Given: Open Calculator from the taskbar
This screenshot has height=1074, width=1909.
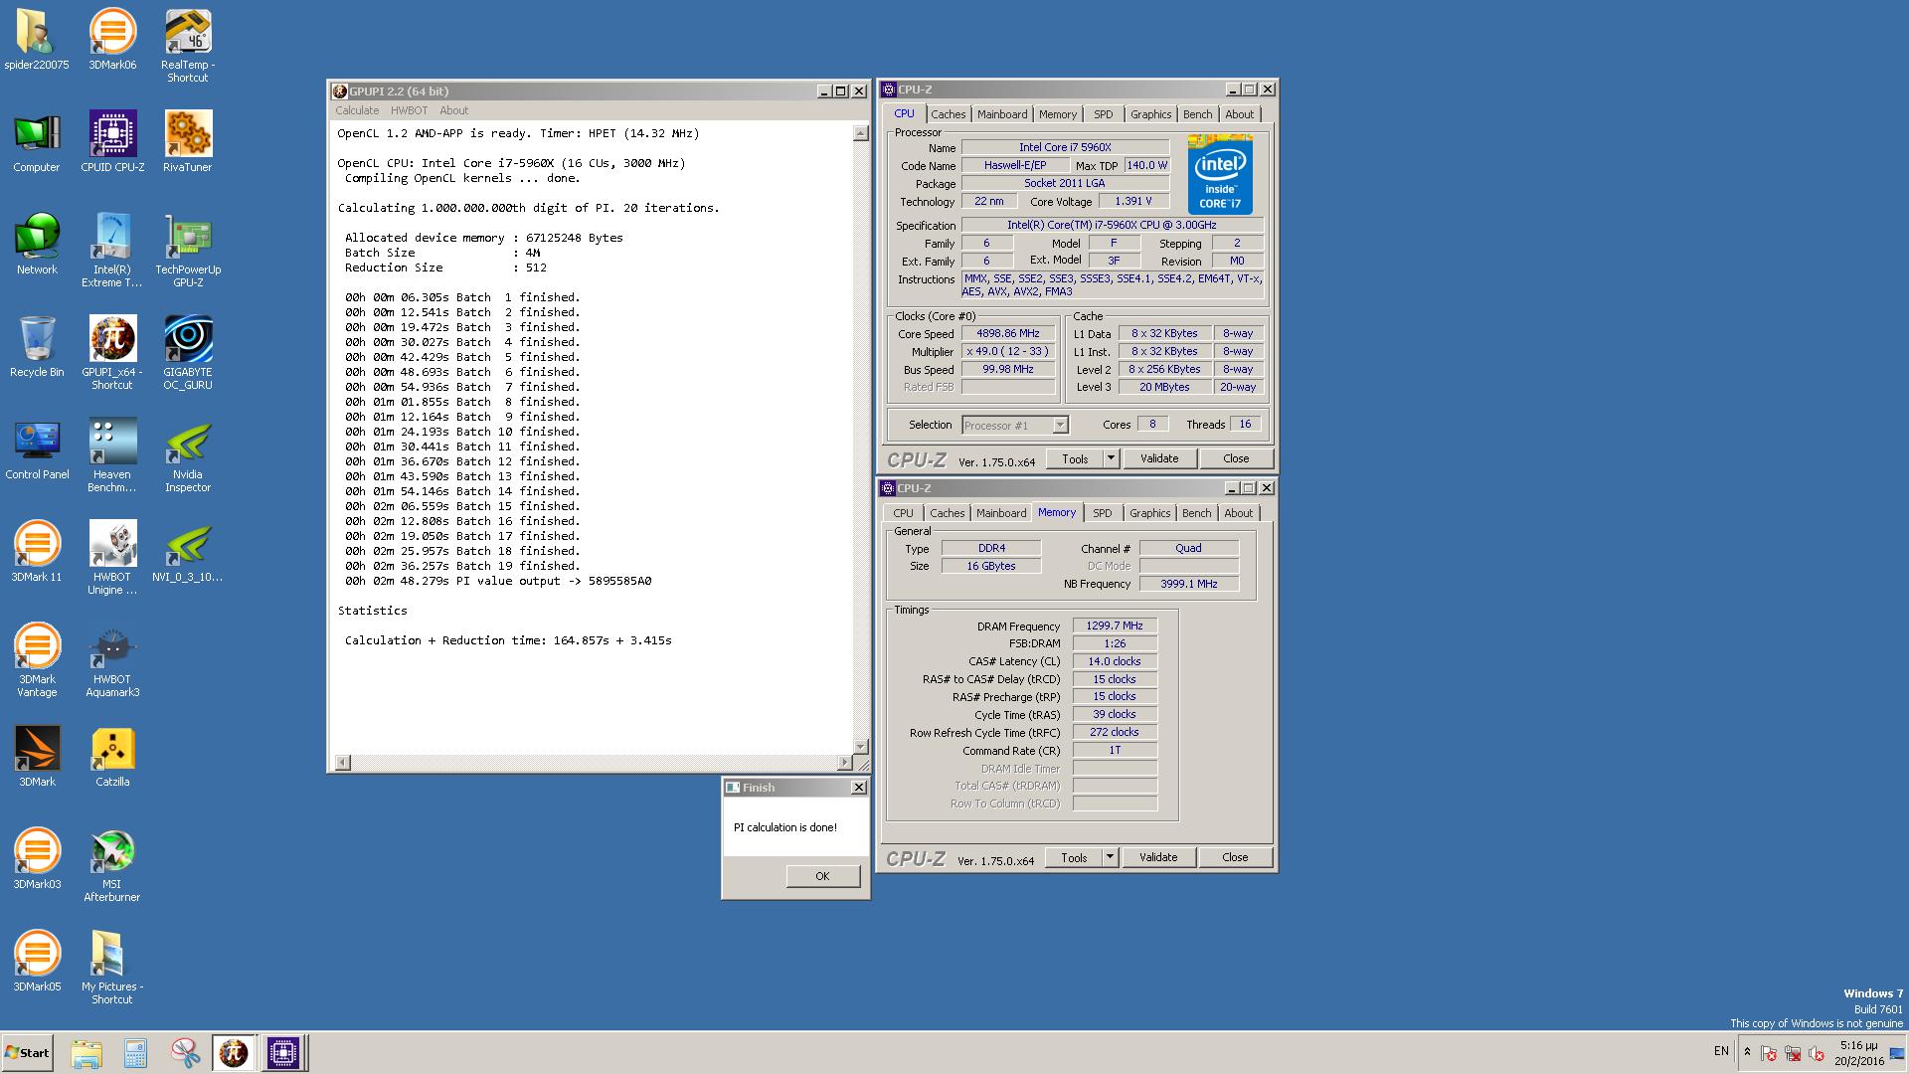Looking at the screenshot, I should pos(135,1053).
